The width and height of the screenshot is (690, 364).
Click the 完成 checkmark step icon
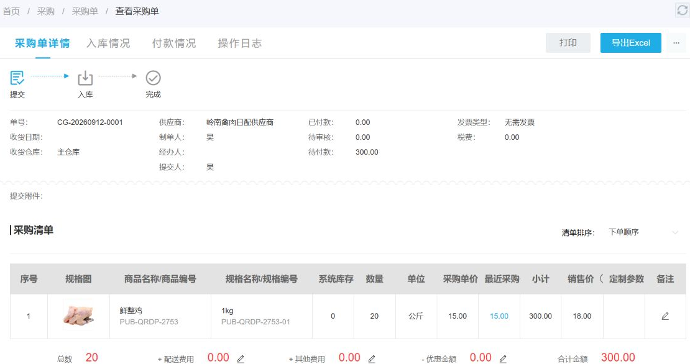click(x=153, y=78)
